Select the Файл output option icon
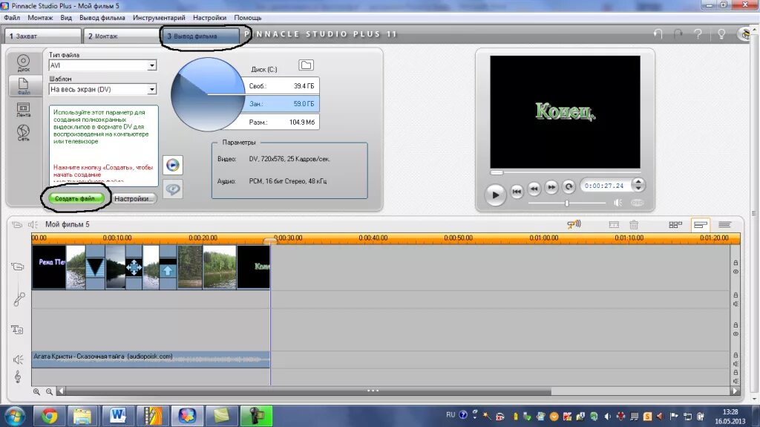The width and height of the screenshot is (760, 427). [x=23, y=86]
